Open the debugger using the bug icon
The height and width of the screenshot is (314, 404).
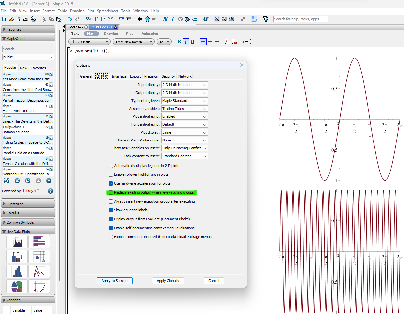[187, 19]
